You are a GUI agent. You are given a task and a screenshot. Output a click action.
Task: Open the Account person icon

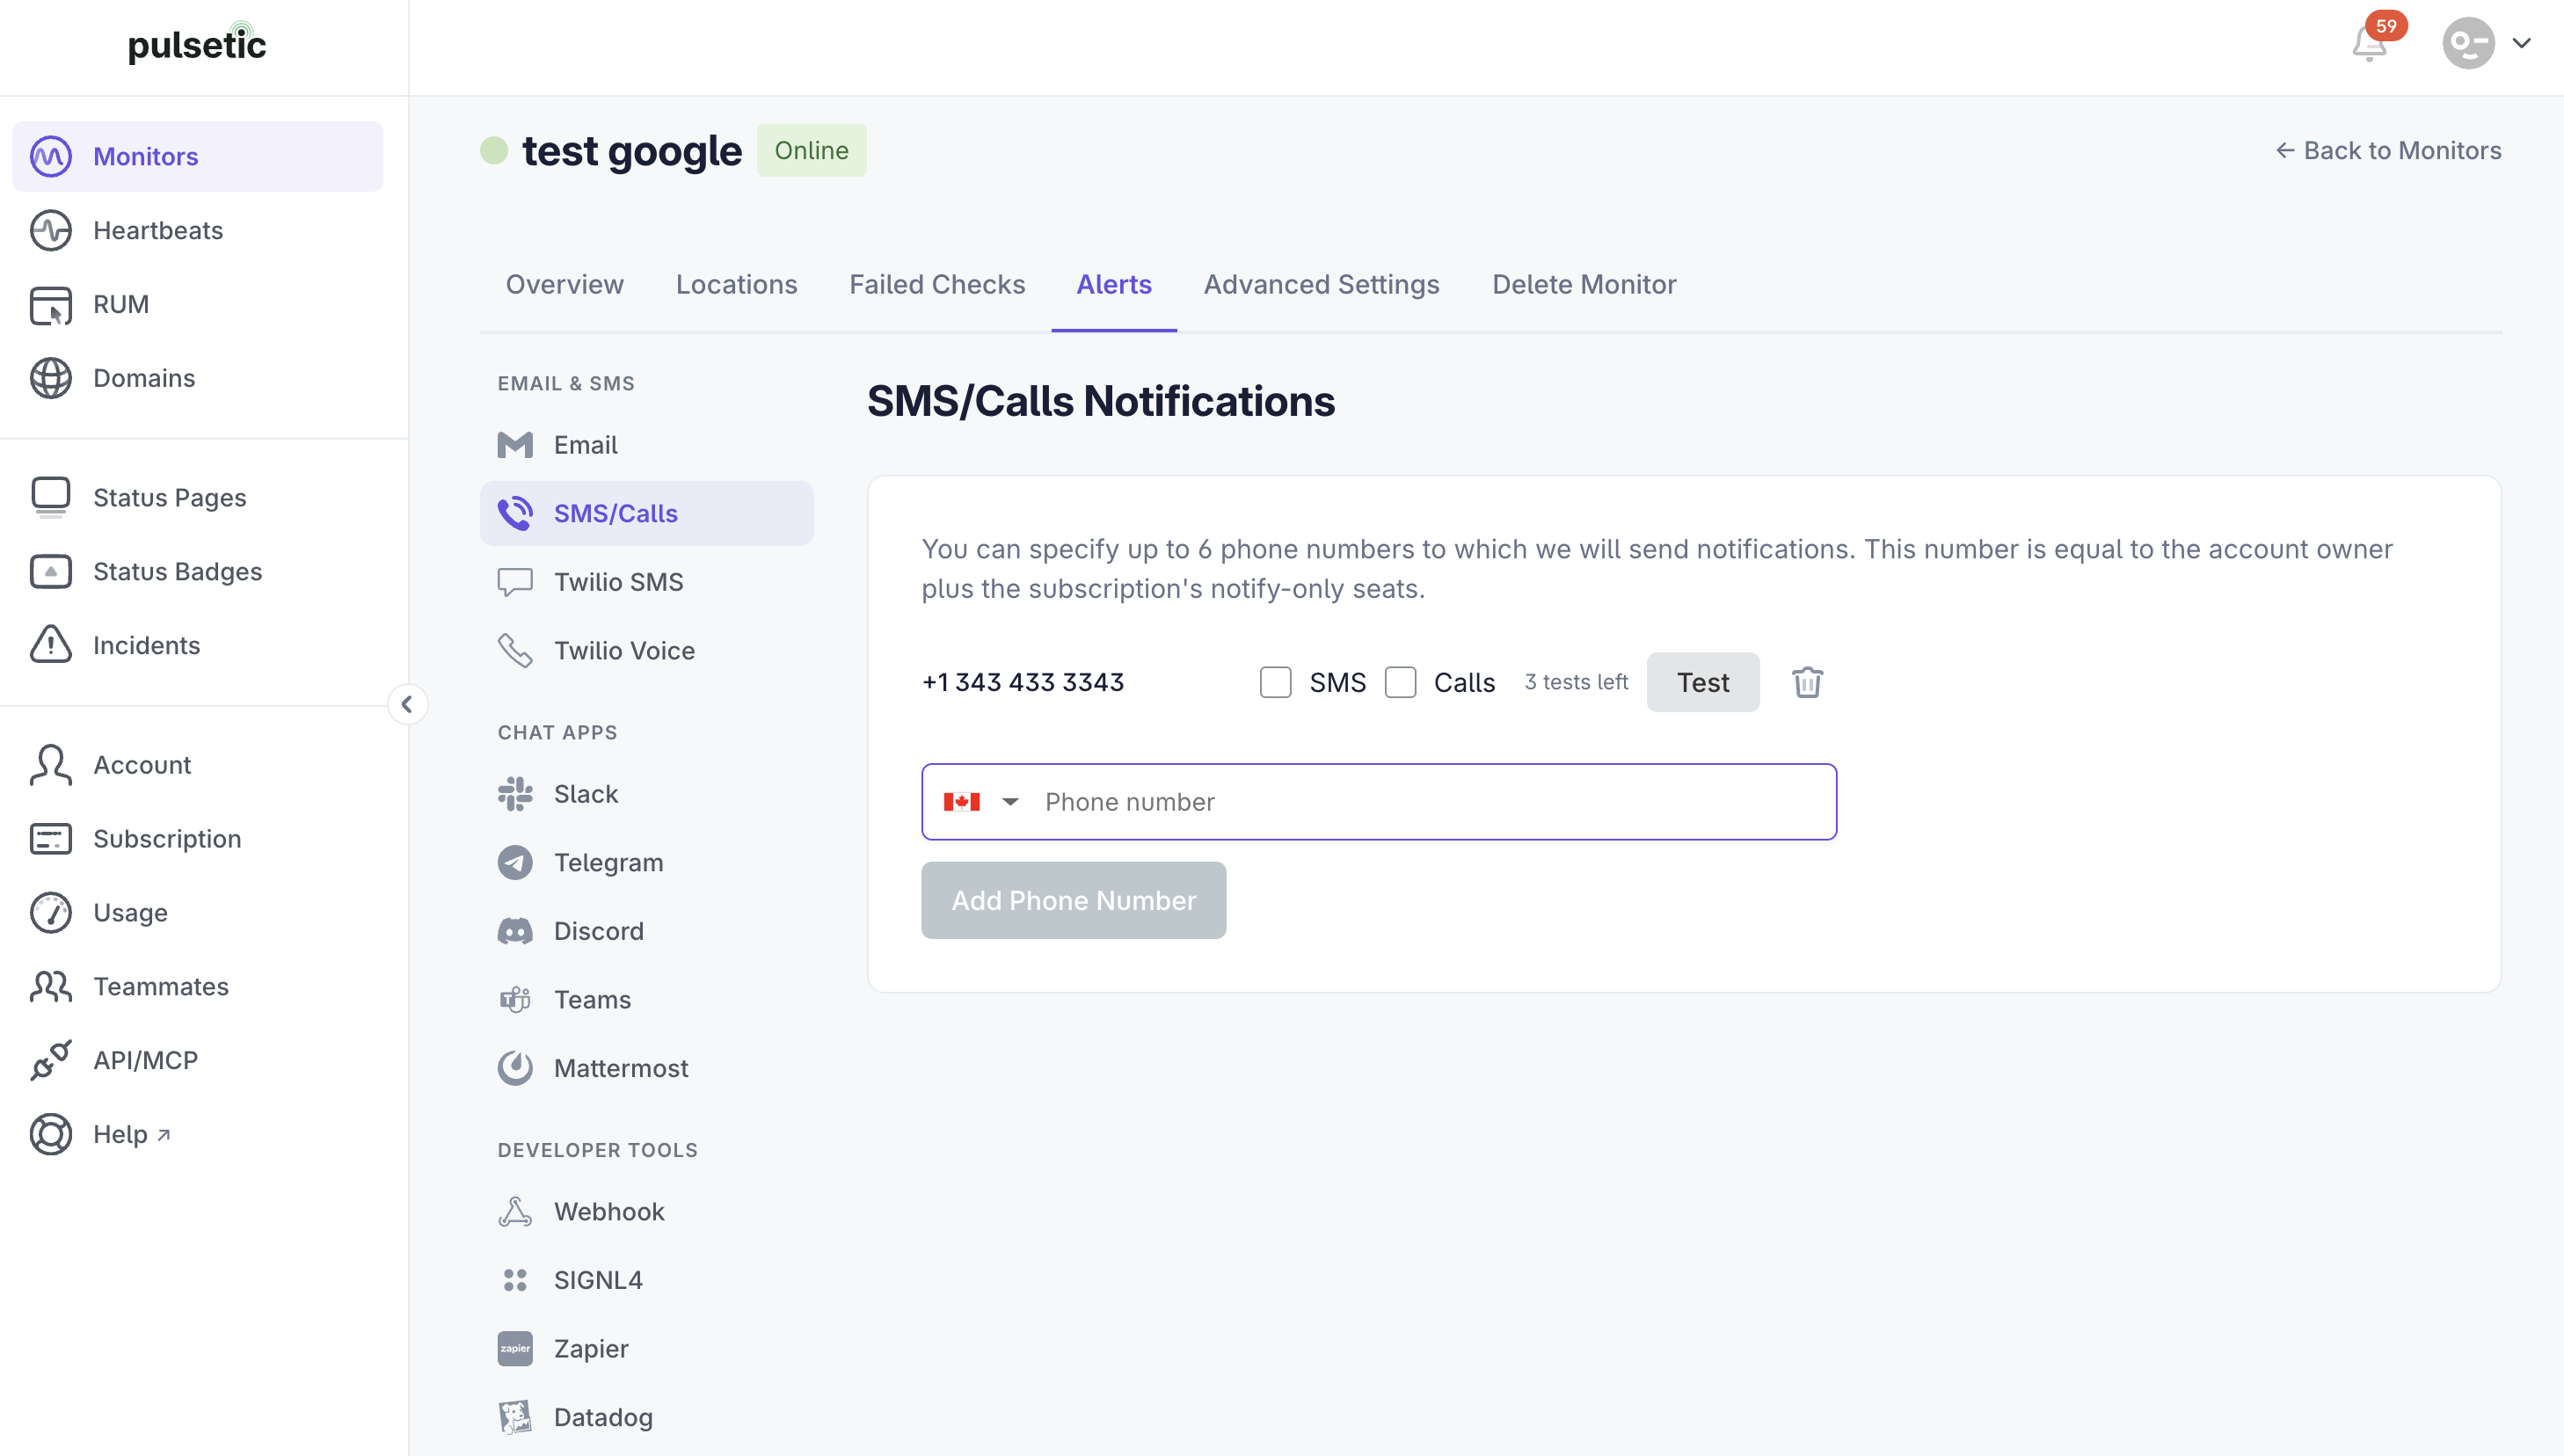tap(51, 764)
